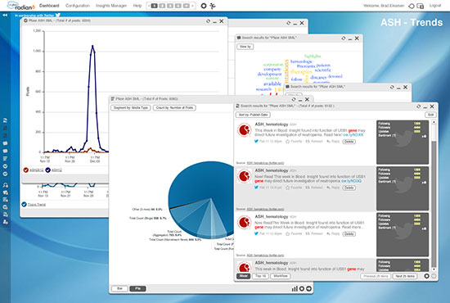Open the Insights Manager menu

pyautogui.click(x=111, y=6)
